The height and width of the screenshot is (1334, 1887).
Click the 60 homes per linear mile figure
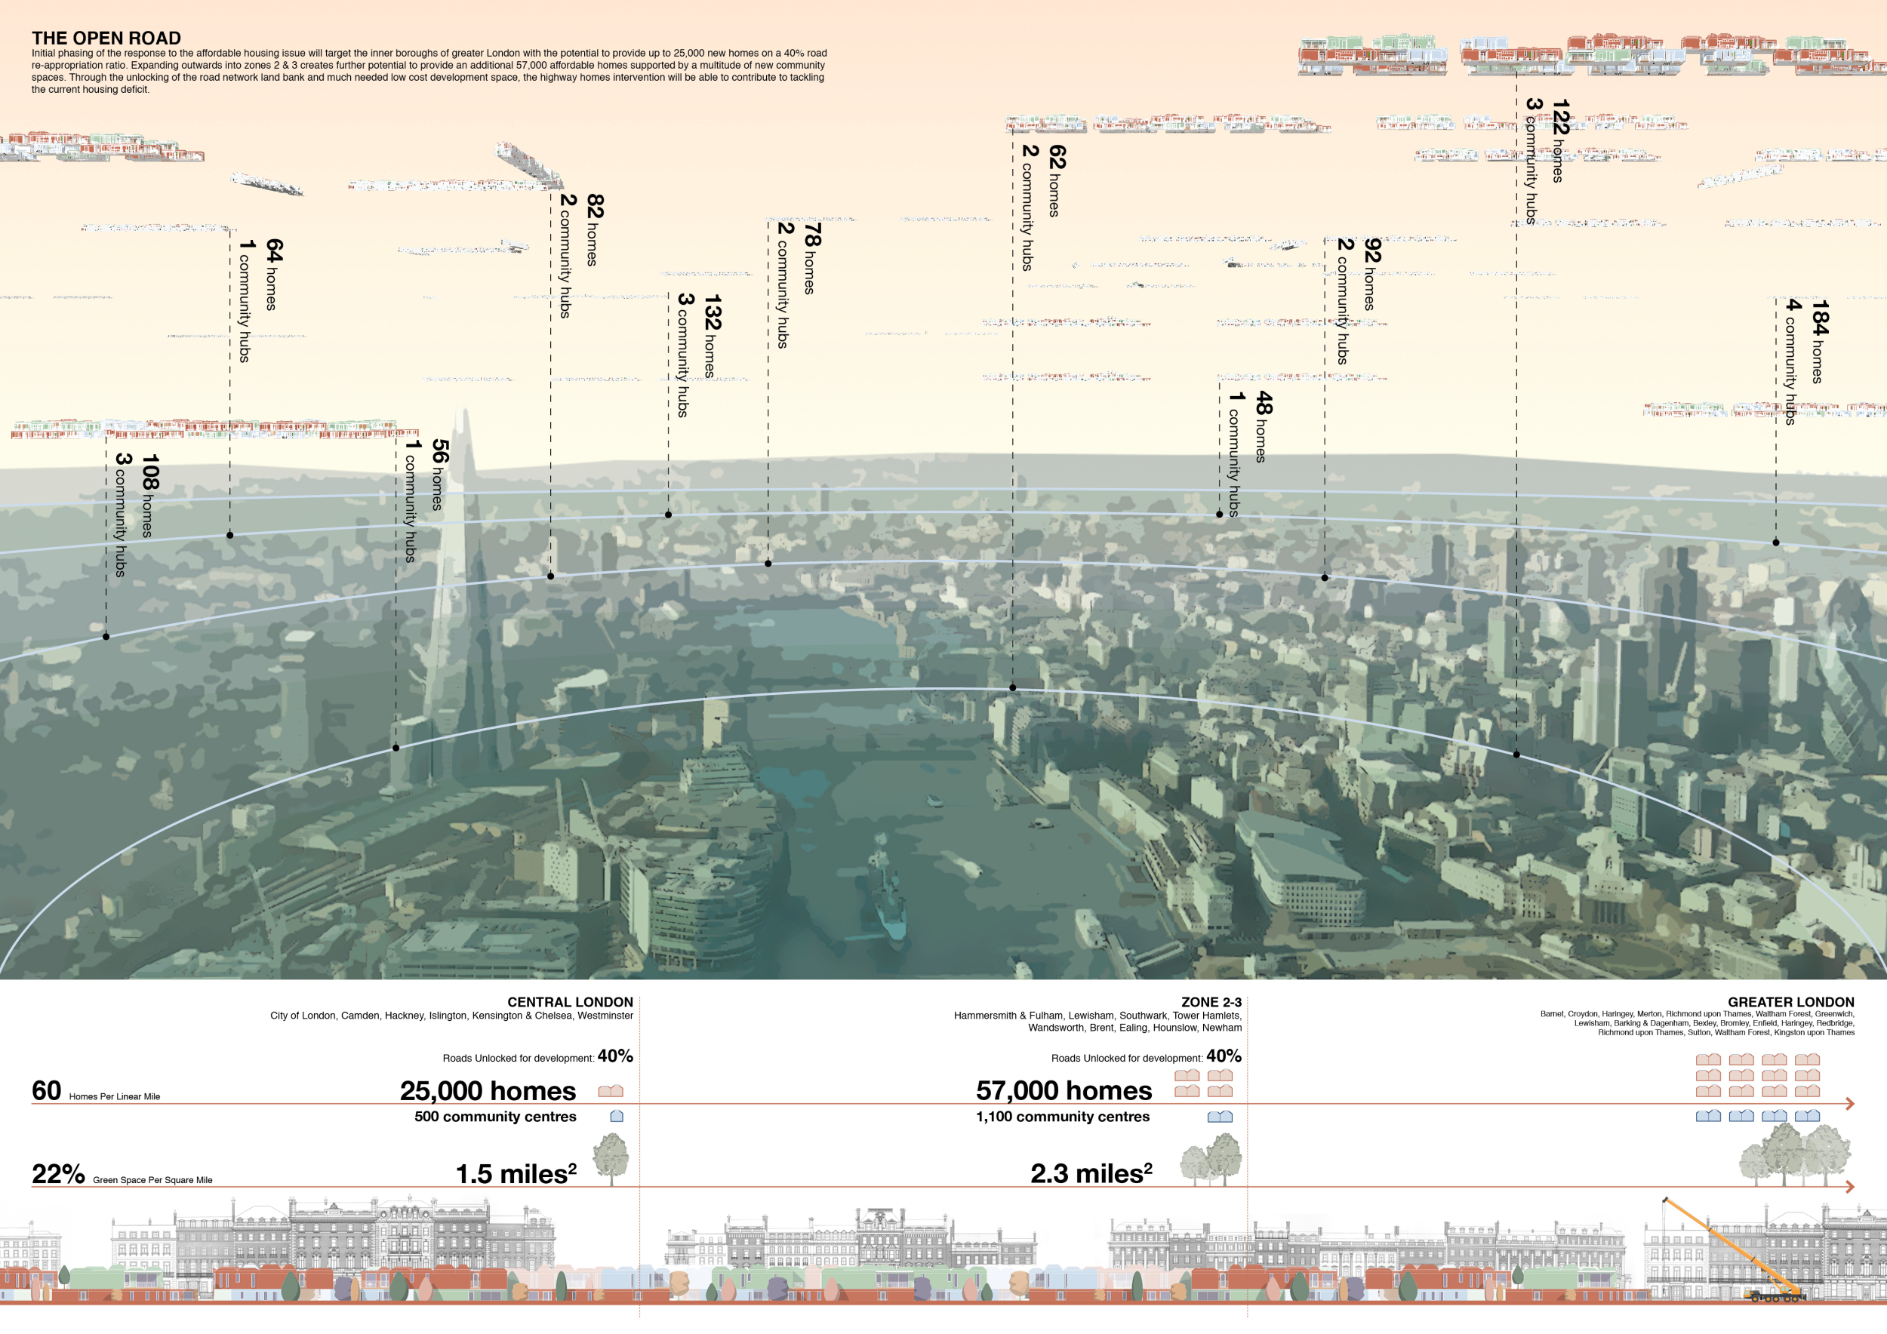click(x=46, y=1090)
